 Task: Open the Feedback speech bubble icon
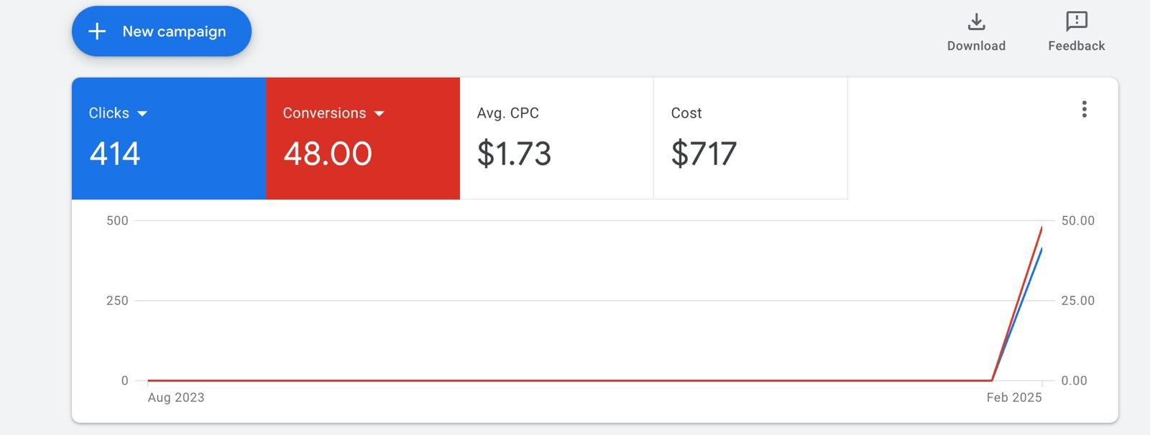click(x=1076, y=22)
